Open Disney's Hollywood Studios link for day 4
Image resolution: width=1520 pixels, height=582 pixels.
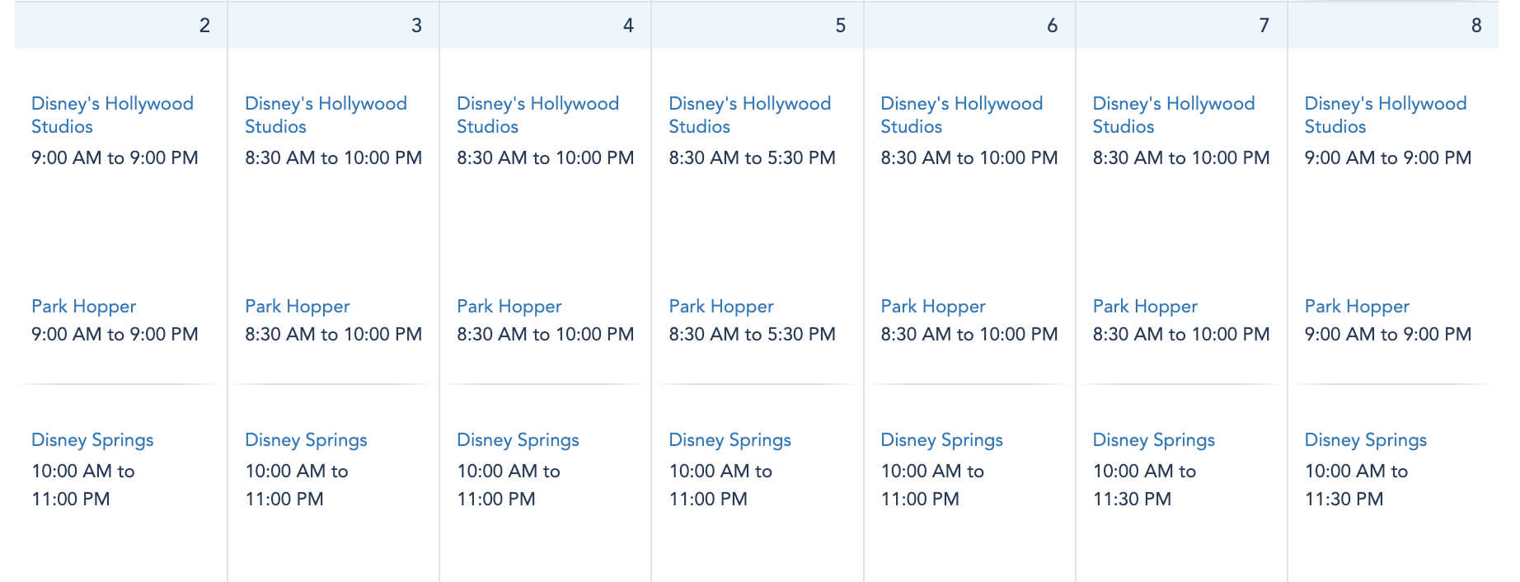tap(537, 115)
